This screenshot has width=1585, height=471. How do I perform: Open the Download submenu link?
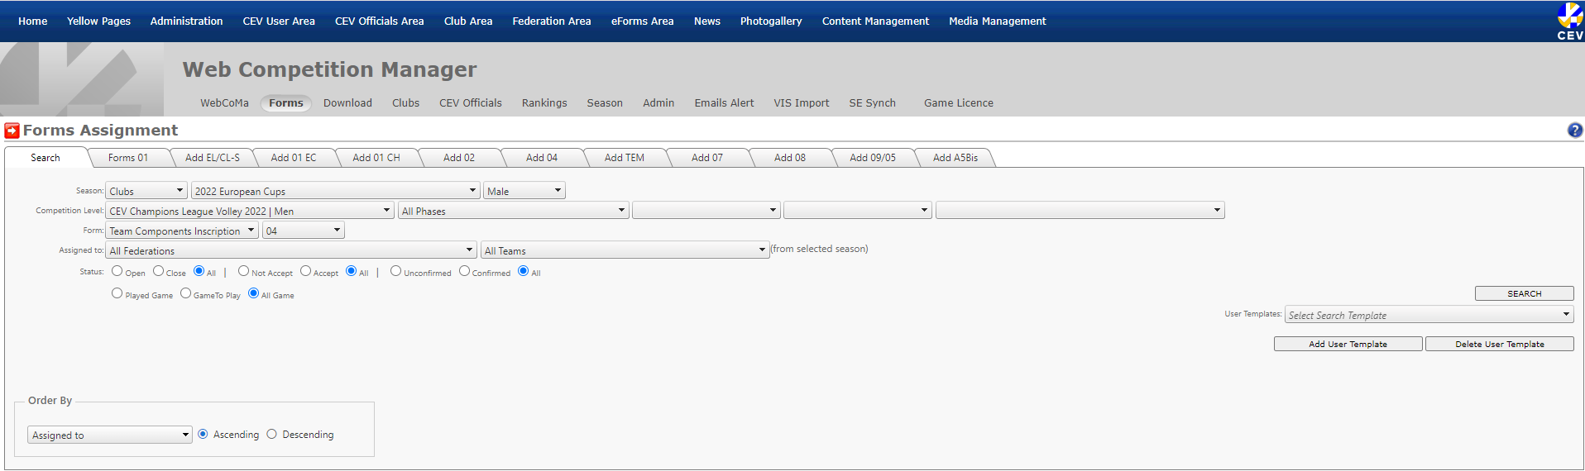coord(347,103)
